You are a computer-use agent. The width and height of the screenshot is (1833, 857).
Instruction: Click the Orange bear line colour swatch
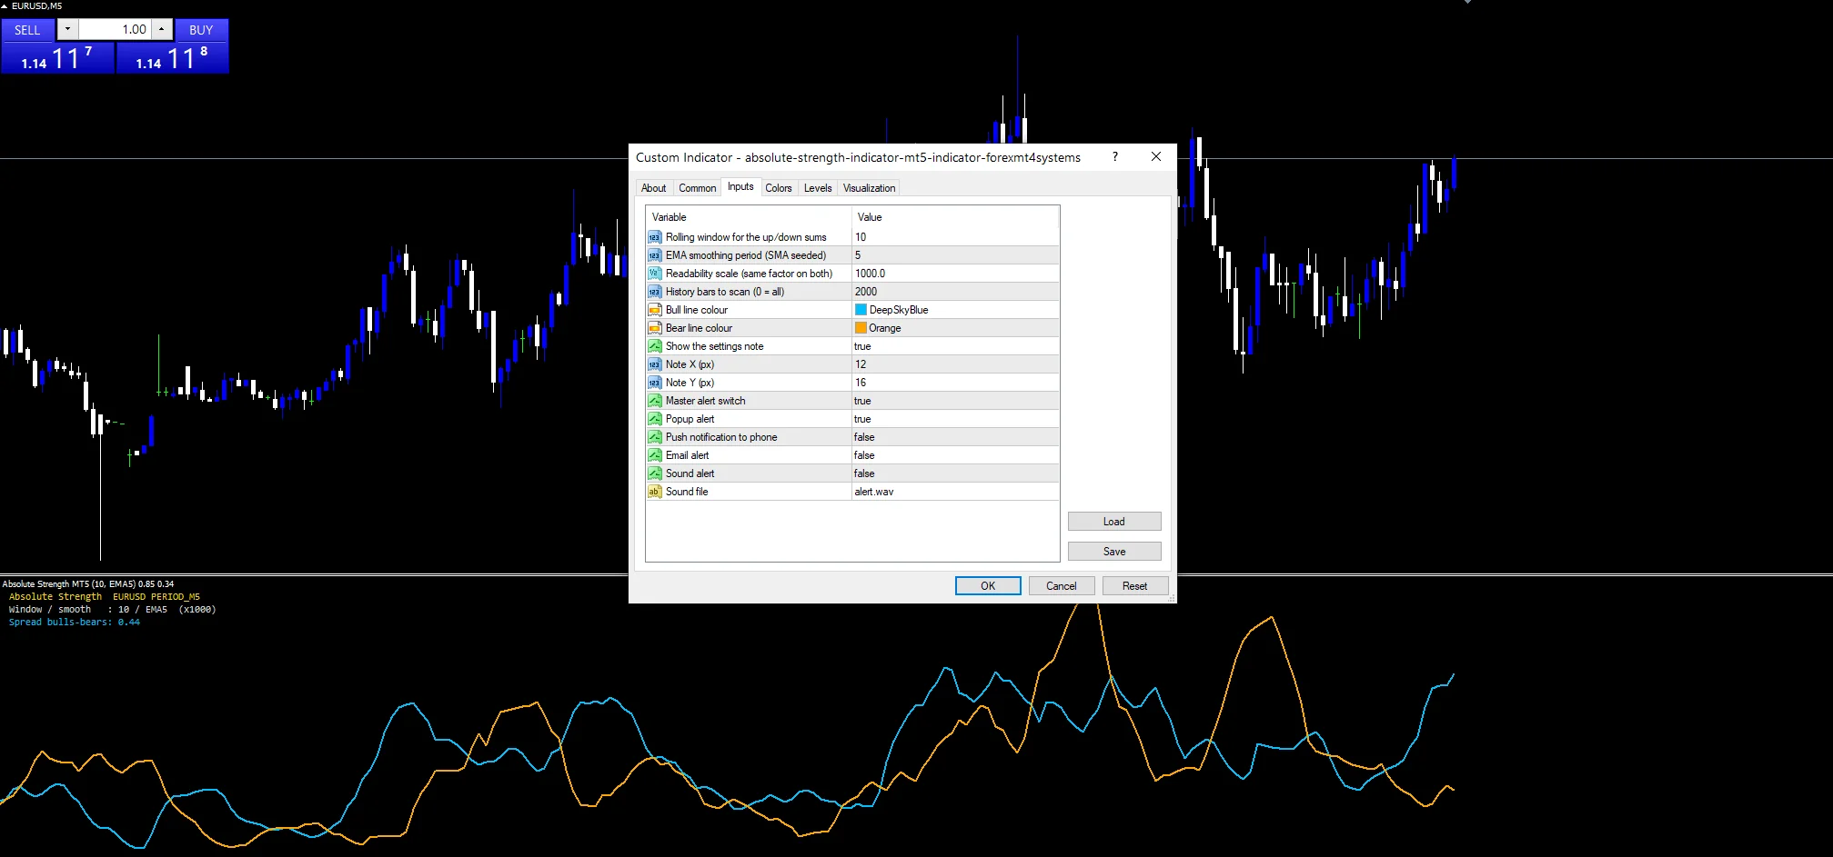tap(861, 328)
